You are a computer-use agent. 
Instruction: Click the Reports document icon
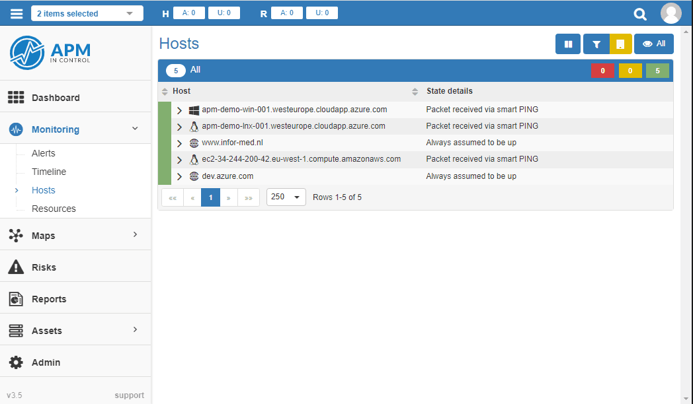(x=16, y=299)
